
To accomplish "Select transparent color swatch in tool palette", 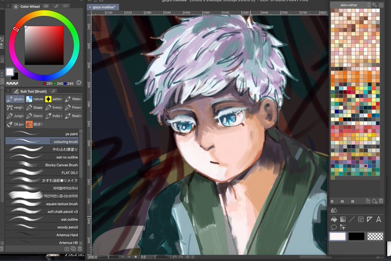I will 375,236.
